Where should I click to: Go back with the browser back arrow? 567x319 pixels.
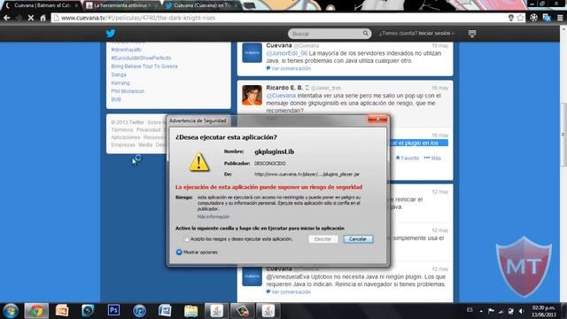pos(7,18)
